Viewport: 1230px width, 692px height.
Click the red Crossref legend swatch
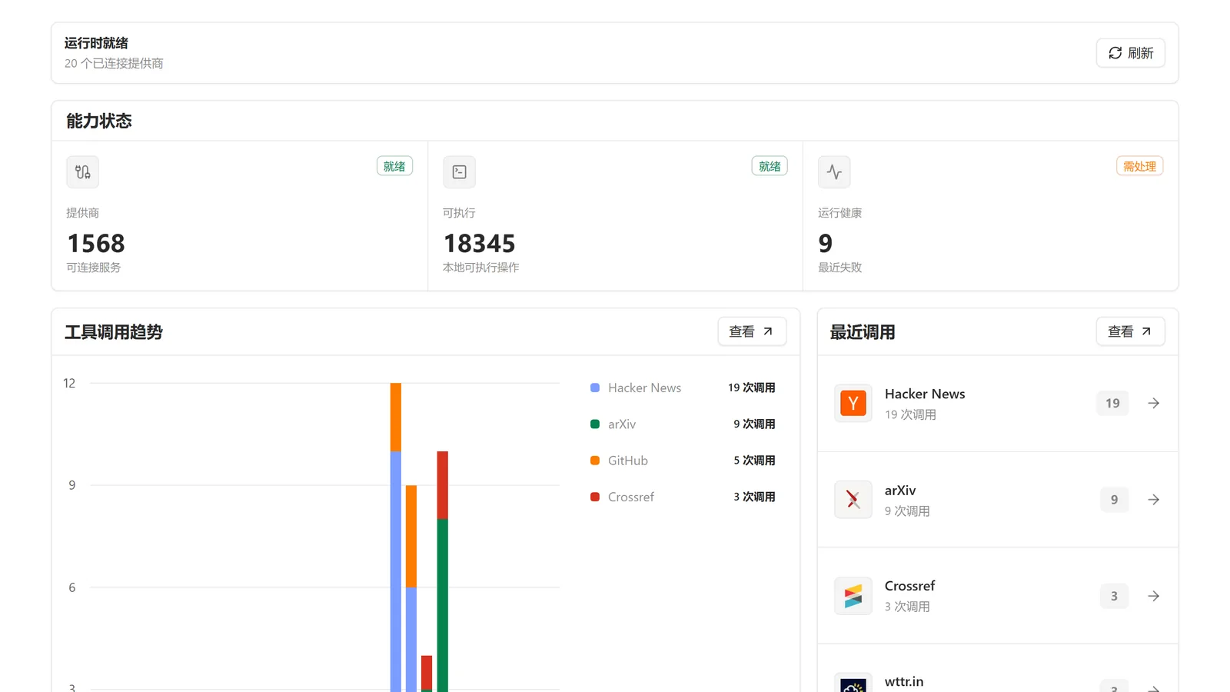pyautogui.click(x=595, y=497)
